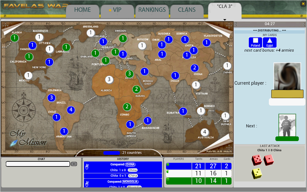Click the current player avatar thumbnail
Image resolution: width=307 pixels, height=192 pixels.
pos(287,76)
